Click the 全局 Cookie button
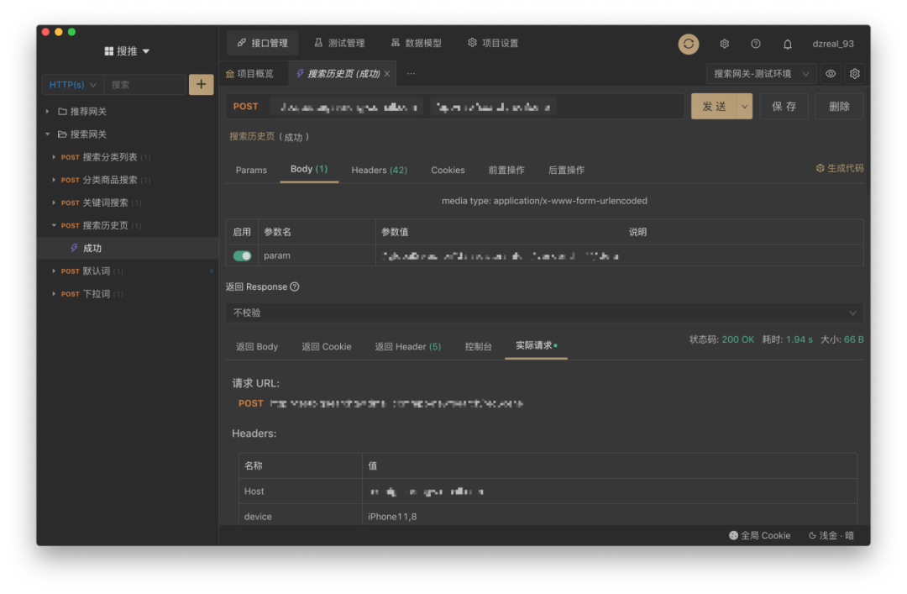Screen dimensions: 907x594 click(759, 535)
